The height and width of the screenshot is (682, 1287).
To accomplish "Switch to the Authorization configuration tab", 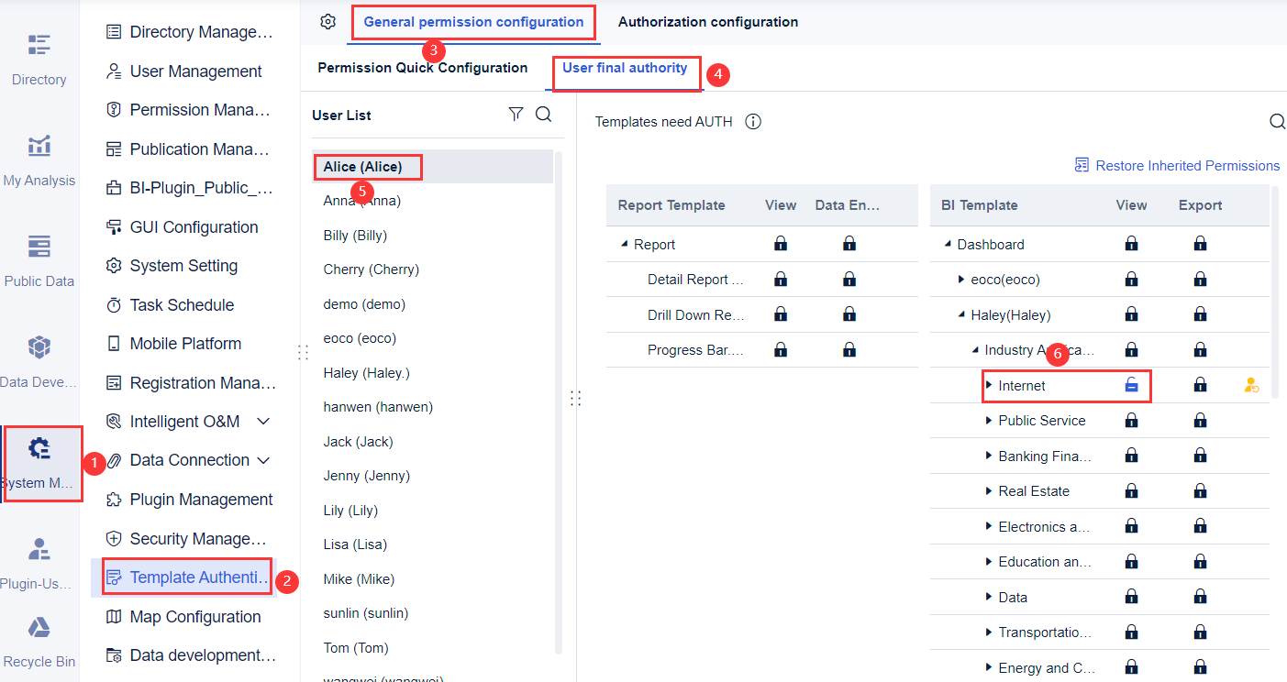I will (707, 20).
